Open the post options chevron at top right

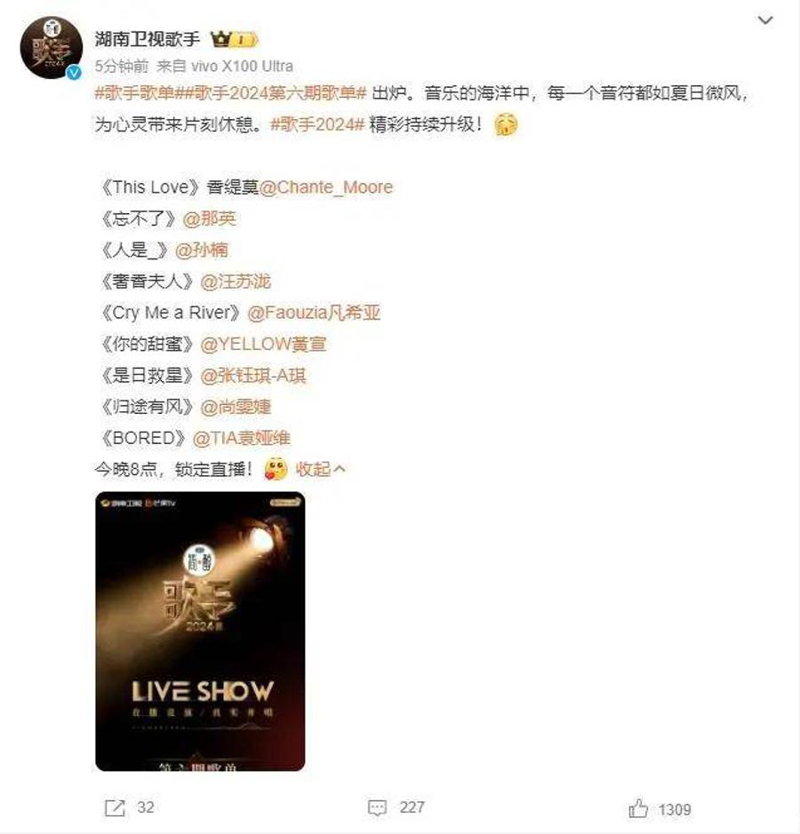764,20
